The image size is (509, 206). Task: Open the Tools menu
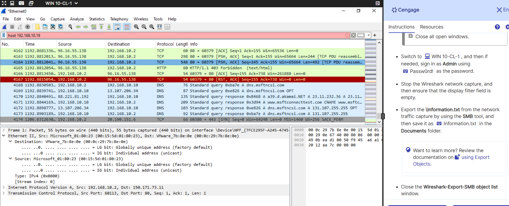[x=158, y=19]
